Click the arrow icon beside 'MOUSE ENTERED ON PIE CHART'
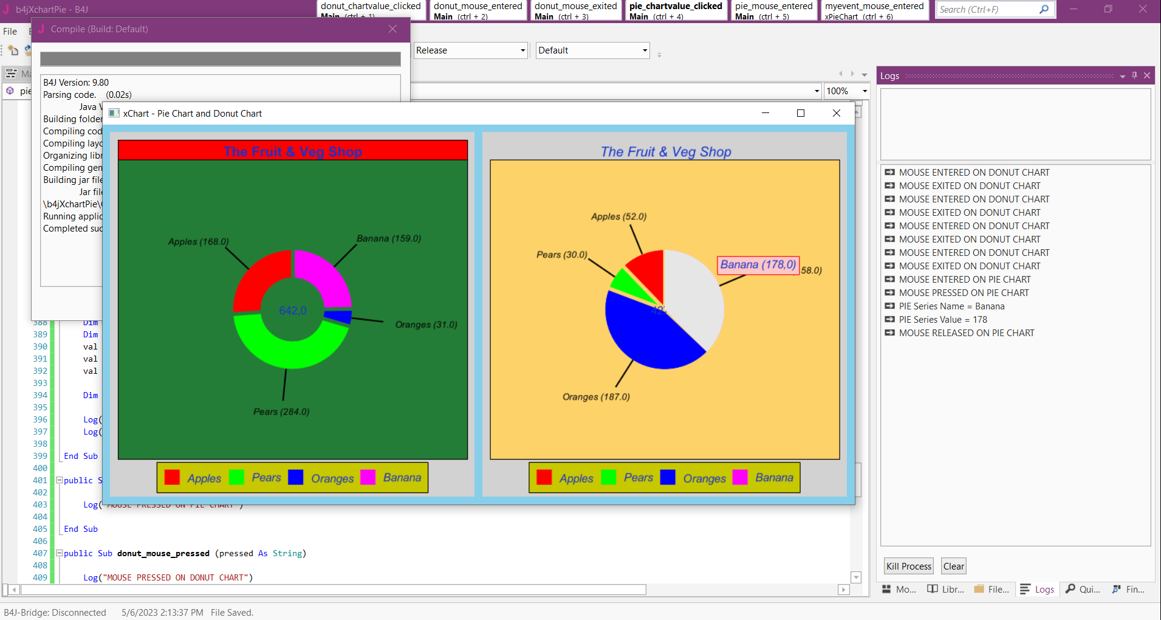Screen dimensions: 1161x620 889,280
